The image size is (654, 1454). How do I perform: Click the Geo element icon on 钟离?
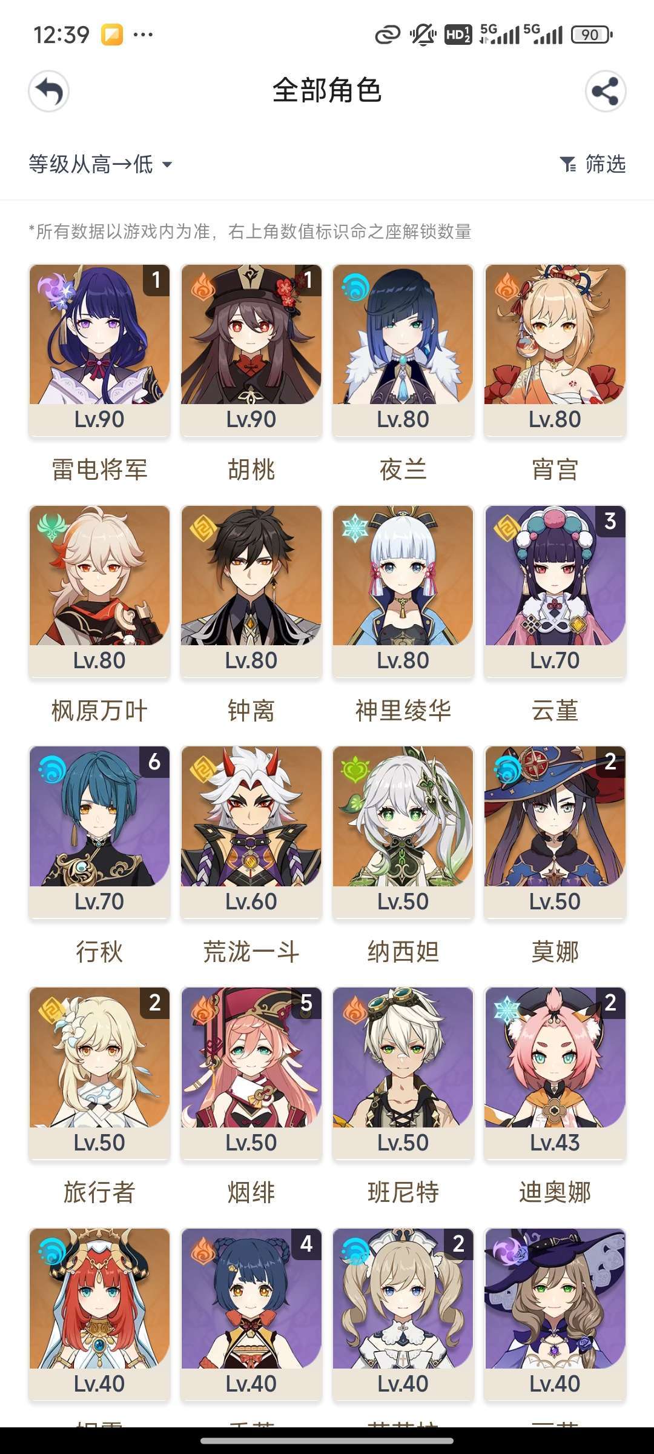point(203,528)
